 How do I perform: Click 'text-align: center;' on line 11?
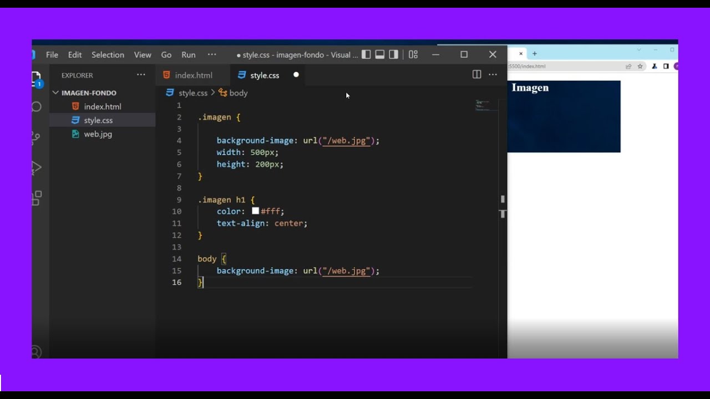[x=262, y=223]
